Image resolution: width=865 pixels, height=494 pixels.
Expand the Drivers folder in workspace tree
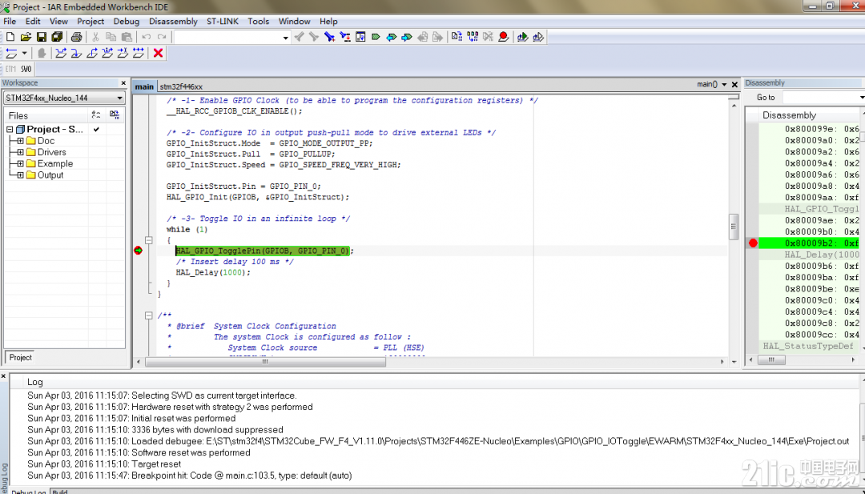[x=20, y=153]
